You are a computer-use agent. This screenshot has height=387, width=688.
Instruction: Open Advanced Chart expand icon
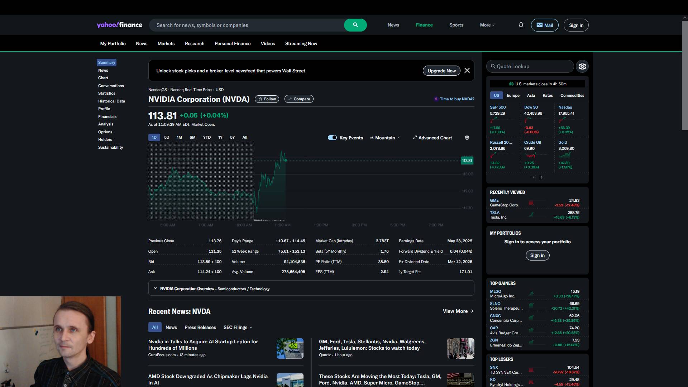415,138
